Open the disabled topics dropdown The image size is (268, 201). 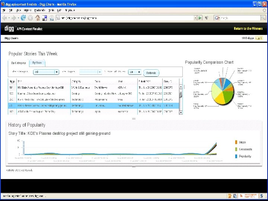[90, 72]
